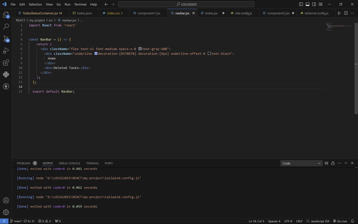
Task: Click the Run Code play button
Action: tap(339, 13)
